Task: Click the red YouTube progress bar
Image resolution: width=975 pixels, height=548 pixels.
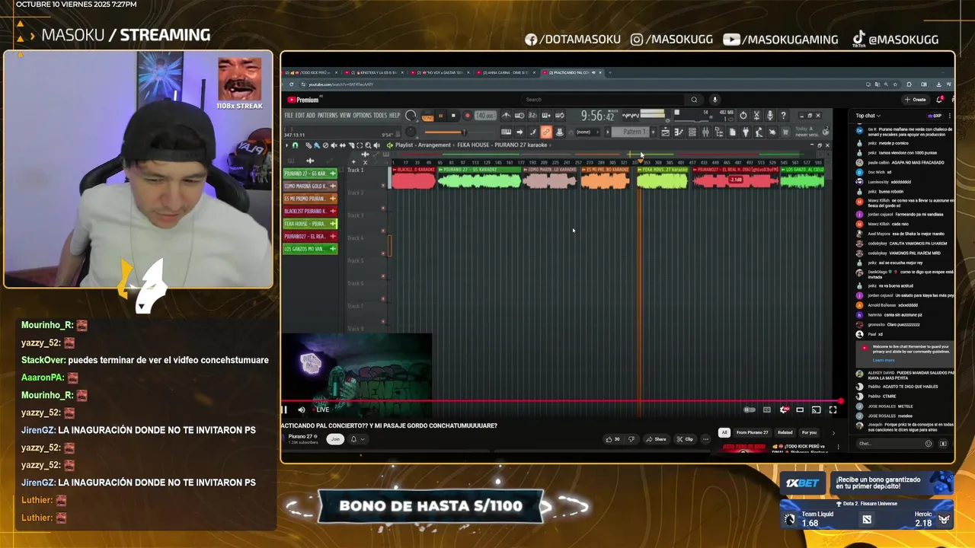Action: coord(562,401)
